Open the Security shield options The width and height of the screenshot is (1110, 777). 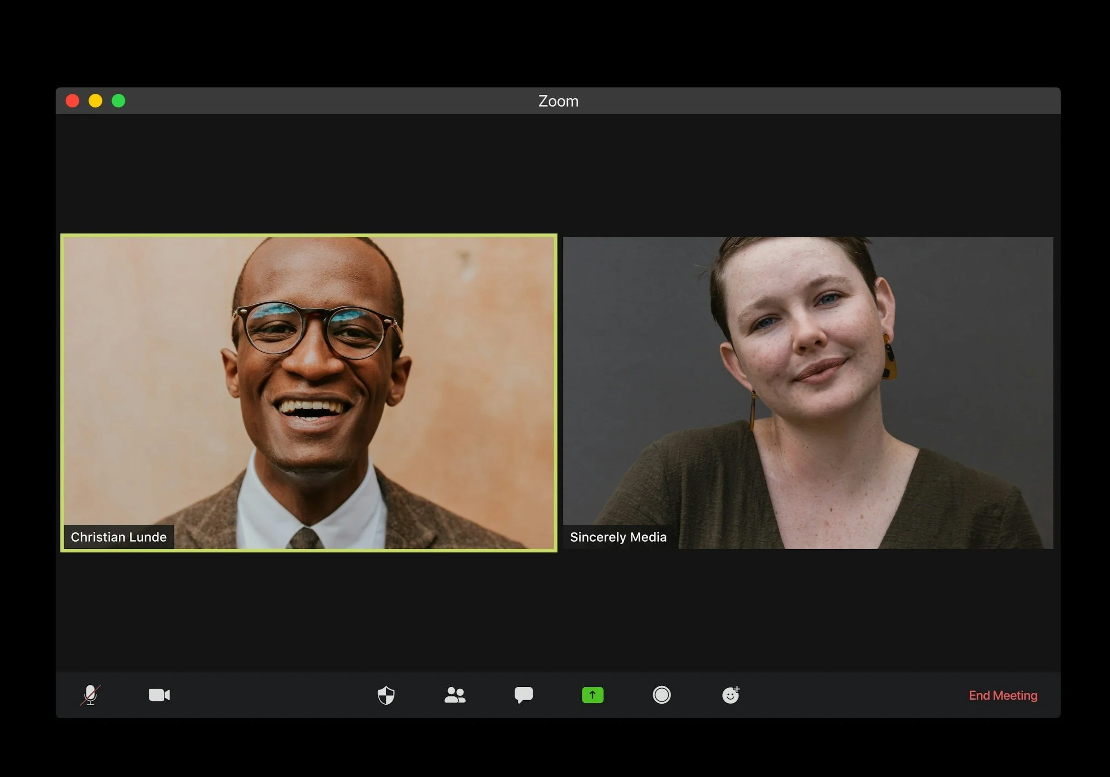[386, 695]
